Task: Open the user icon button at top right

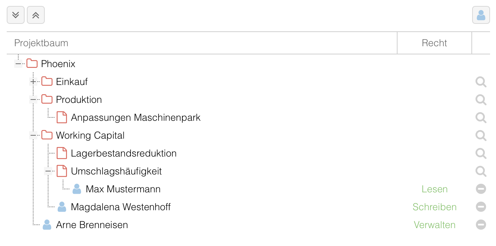Action: coord(481,15)
